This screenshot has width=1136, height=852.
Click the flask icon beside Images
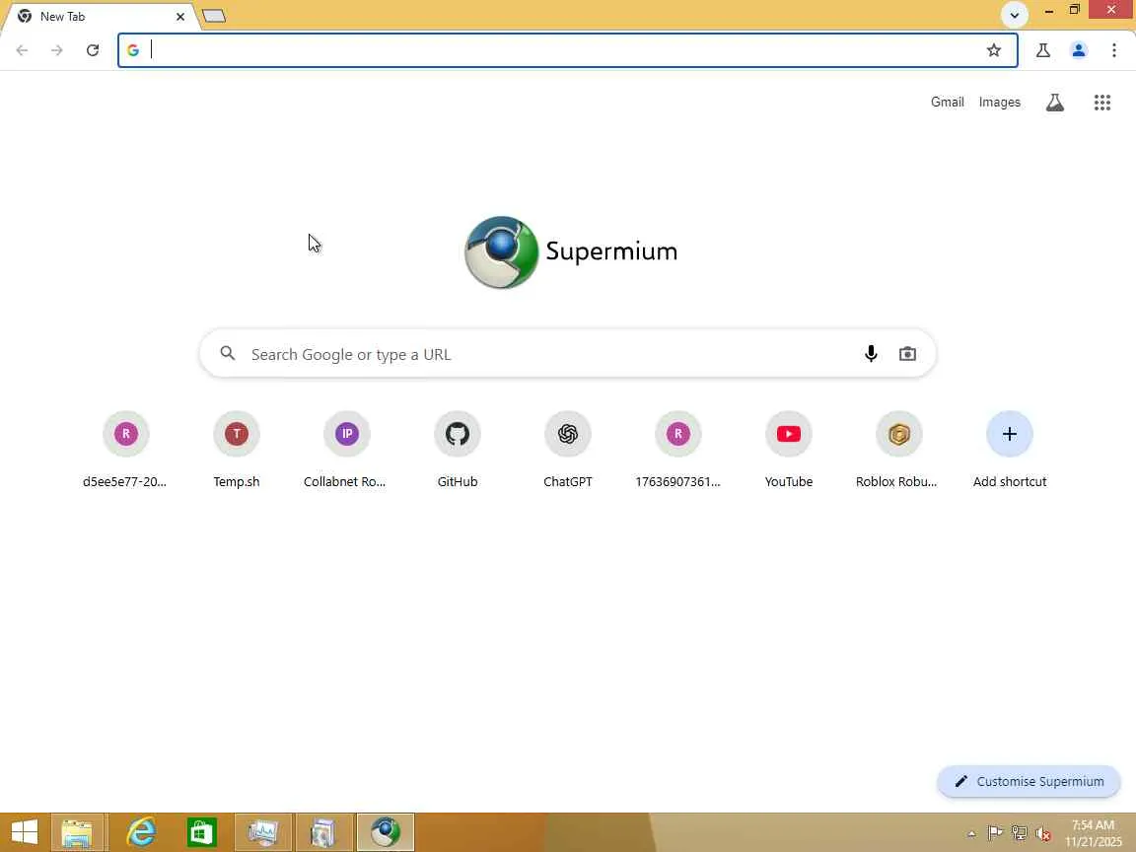1055,103
